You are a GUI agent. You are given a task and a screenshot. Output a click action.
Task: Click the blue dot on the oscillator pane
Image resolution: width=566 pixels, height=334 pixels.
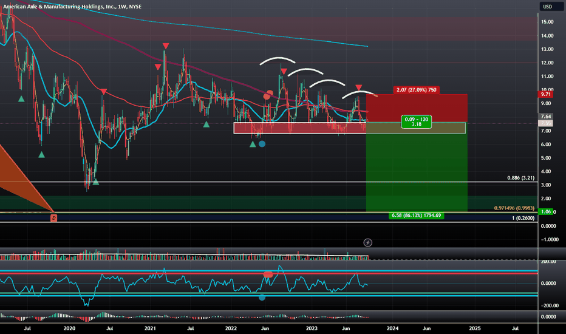point(262,297)
